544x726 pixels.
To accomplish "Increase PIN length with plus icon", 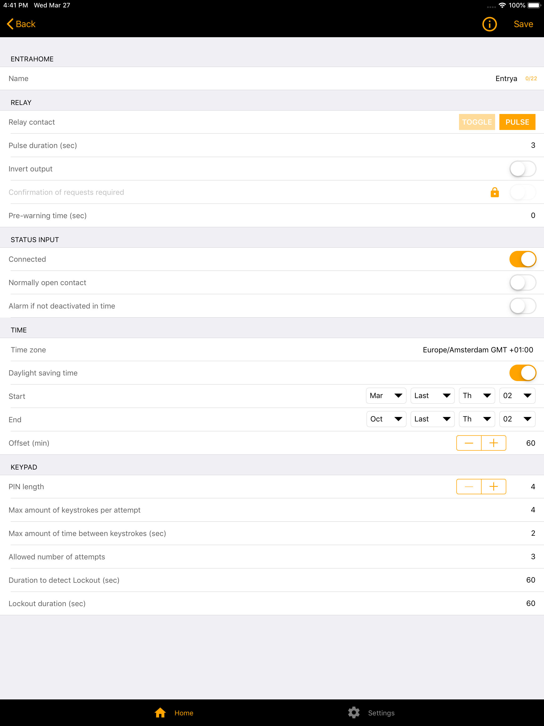I will pos(494,486).
